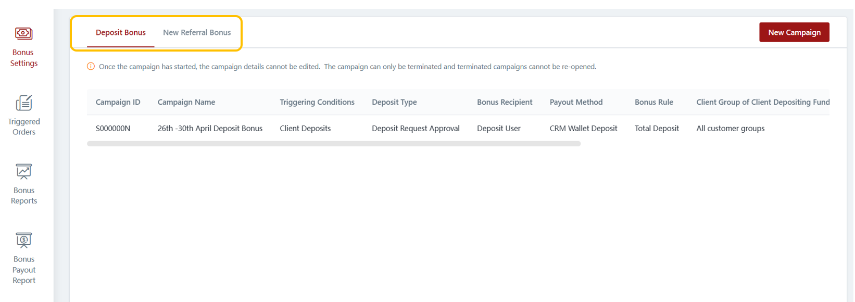Click the Campaign ID column header
The height and width of the screenshot is (302, 855).
coord(118,102)
